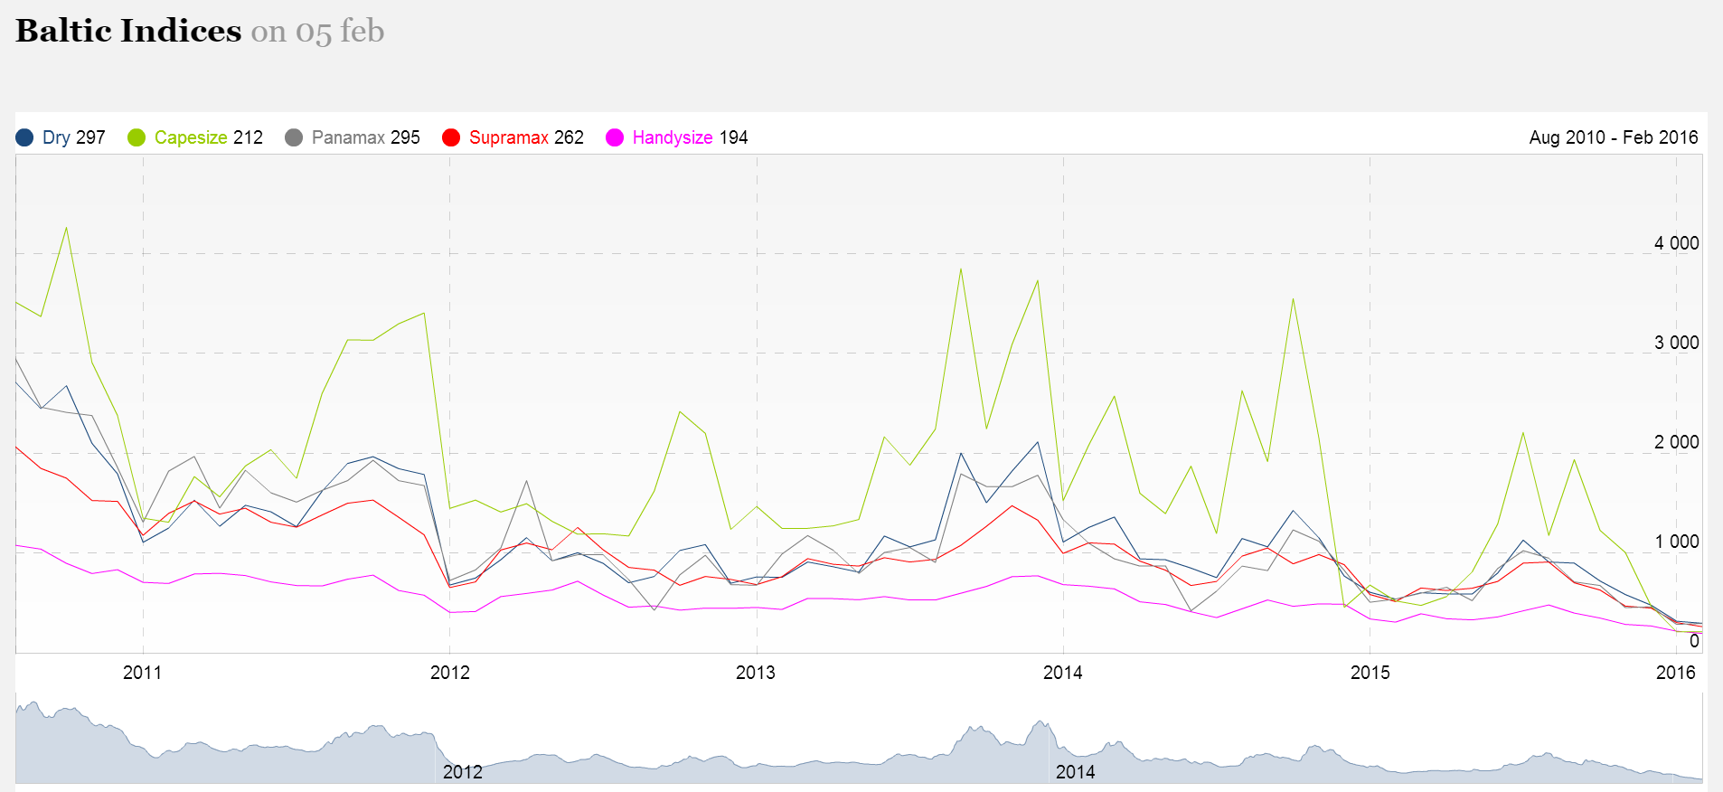The image size is (1723, 792).
Task: Click the 2012 marker in the navigator strip
Action: point(462,772)
